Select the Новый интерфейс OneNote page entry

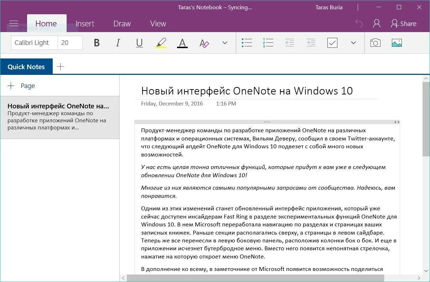(60, 117)
